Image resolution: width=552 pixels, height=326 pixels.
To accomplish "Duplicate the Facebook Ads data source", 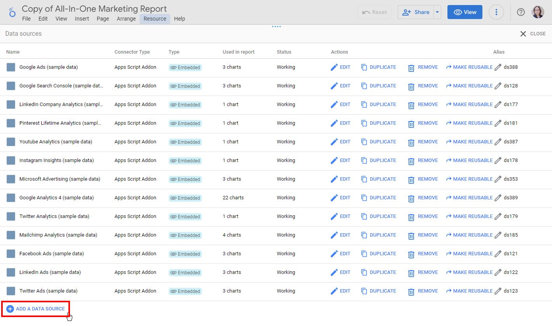I will (x=379, y=253).
